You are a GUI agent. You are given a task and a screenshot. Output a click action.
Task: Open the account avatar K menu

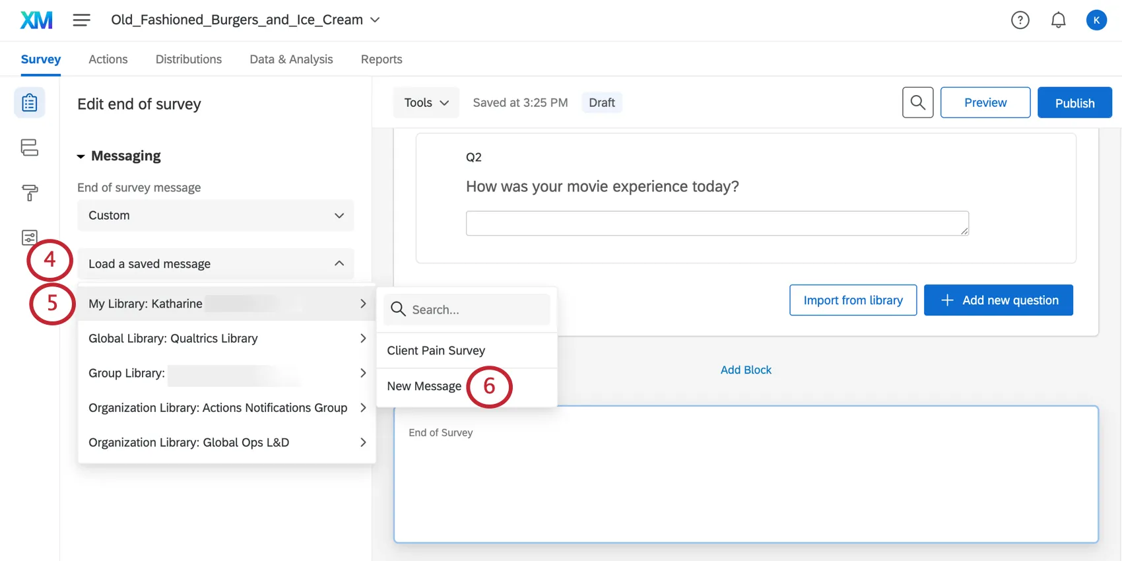pyautogui.click(x=1096, y=20)
